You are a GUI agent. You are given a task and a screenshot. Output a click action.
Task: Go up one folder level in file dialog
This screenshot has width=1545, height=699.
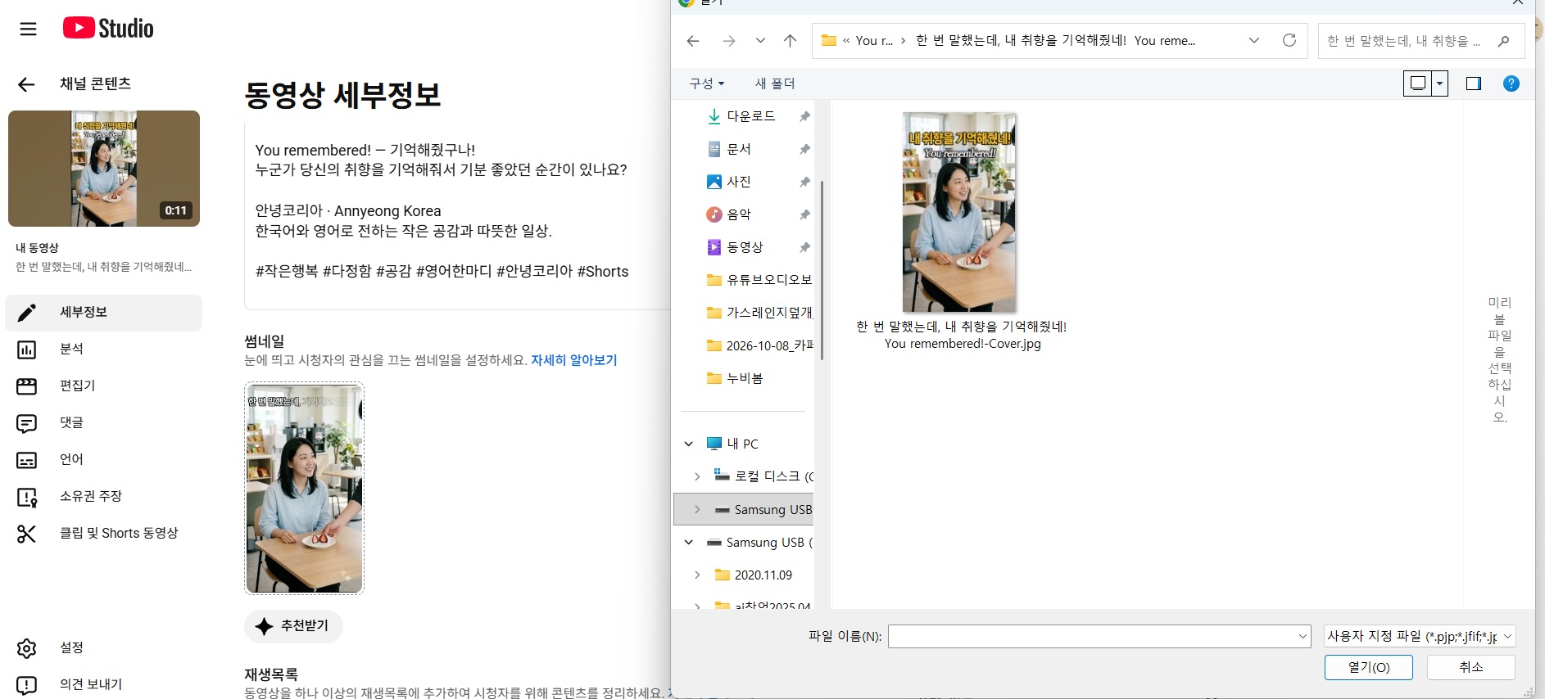point(790,41)
